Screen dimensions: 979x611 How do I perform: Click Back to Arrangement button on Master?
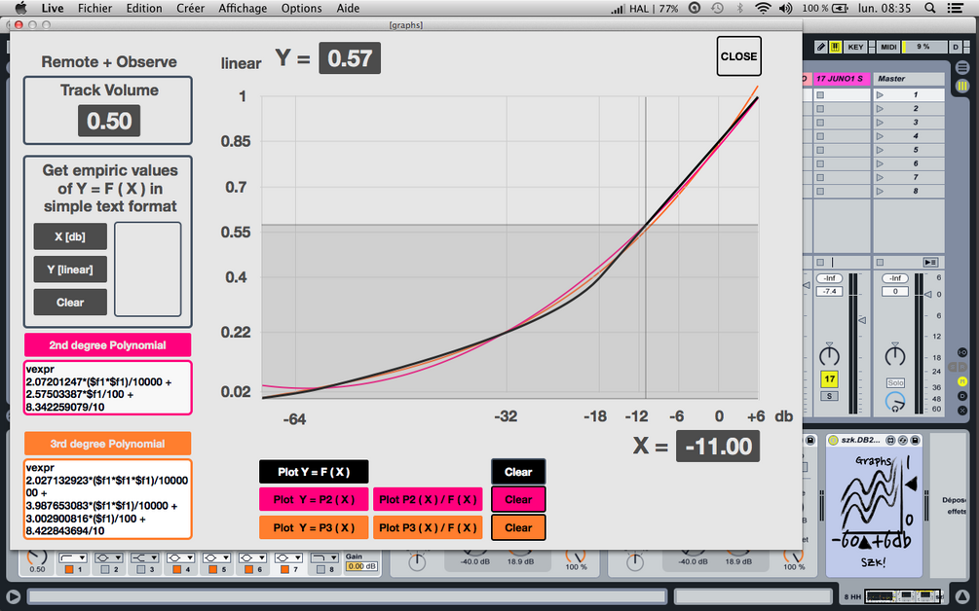click(x=931, y=263)
